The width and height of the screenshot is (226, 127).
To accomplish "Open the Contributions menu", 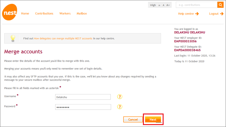I will pyautogui.click(x=44, y=14).
